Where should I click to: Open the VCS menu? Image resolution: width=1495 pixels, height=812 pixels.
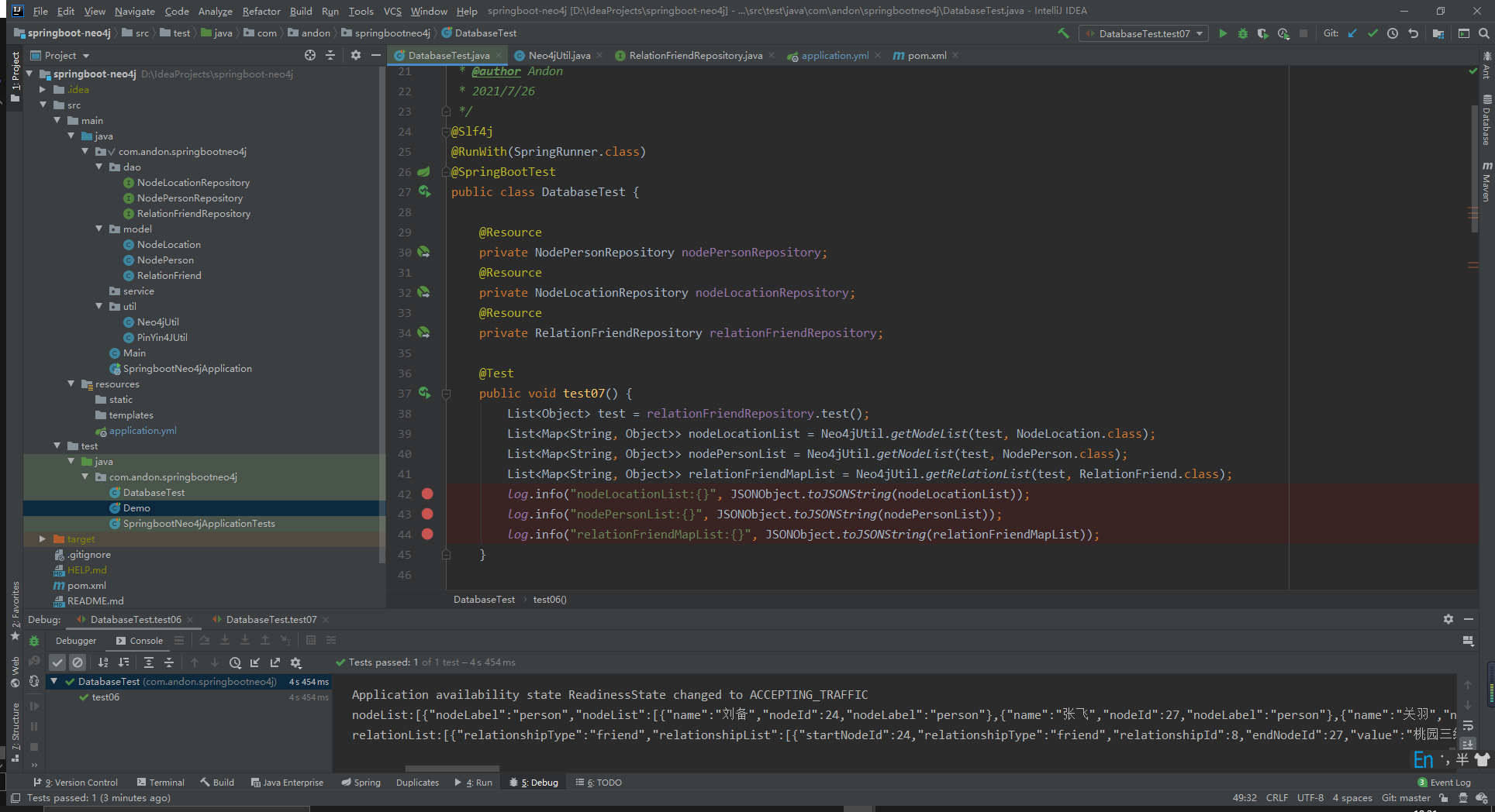pyautogui.click(x=392, y=11)
